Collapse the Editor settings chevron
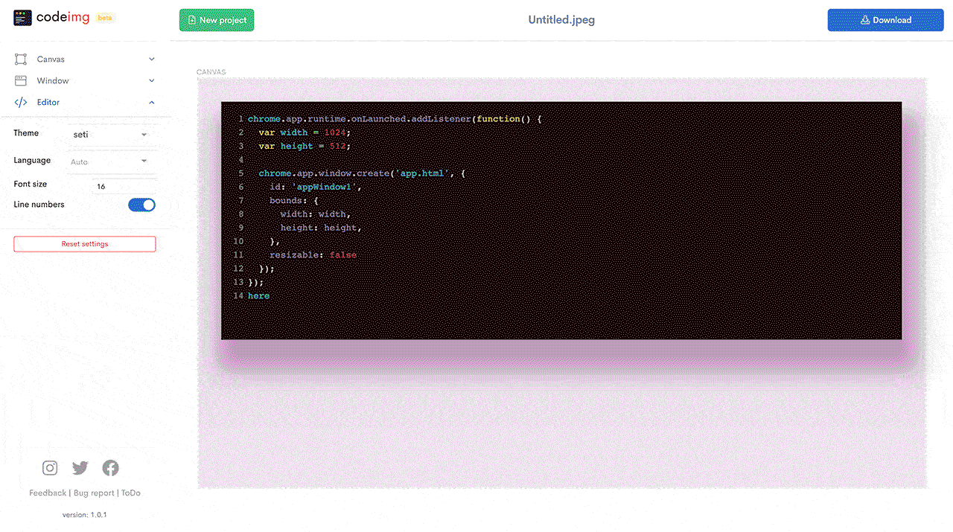The image size is (953, 532). click(152, 102)
